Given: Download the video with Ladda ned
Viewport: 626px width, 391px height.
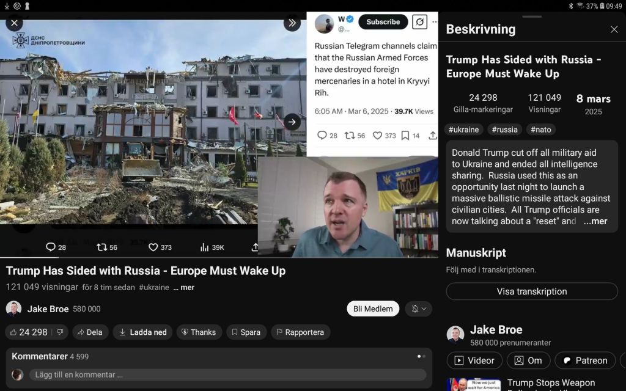Looking at the screenshot, I should pos(142,332).
